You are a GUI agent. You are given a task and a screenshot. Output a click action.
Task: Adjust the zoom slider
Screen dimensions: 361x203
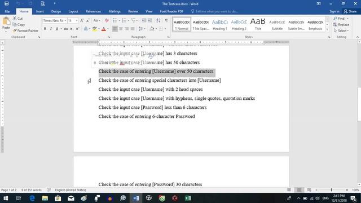tap(332, 190)
